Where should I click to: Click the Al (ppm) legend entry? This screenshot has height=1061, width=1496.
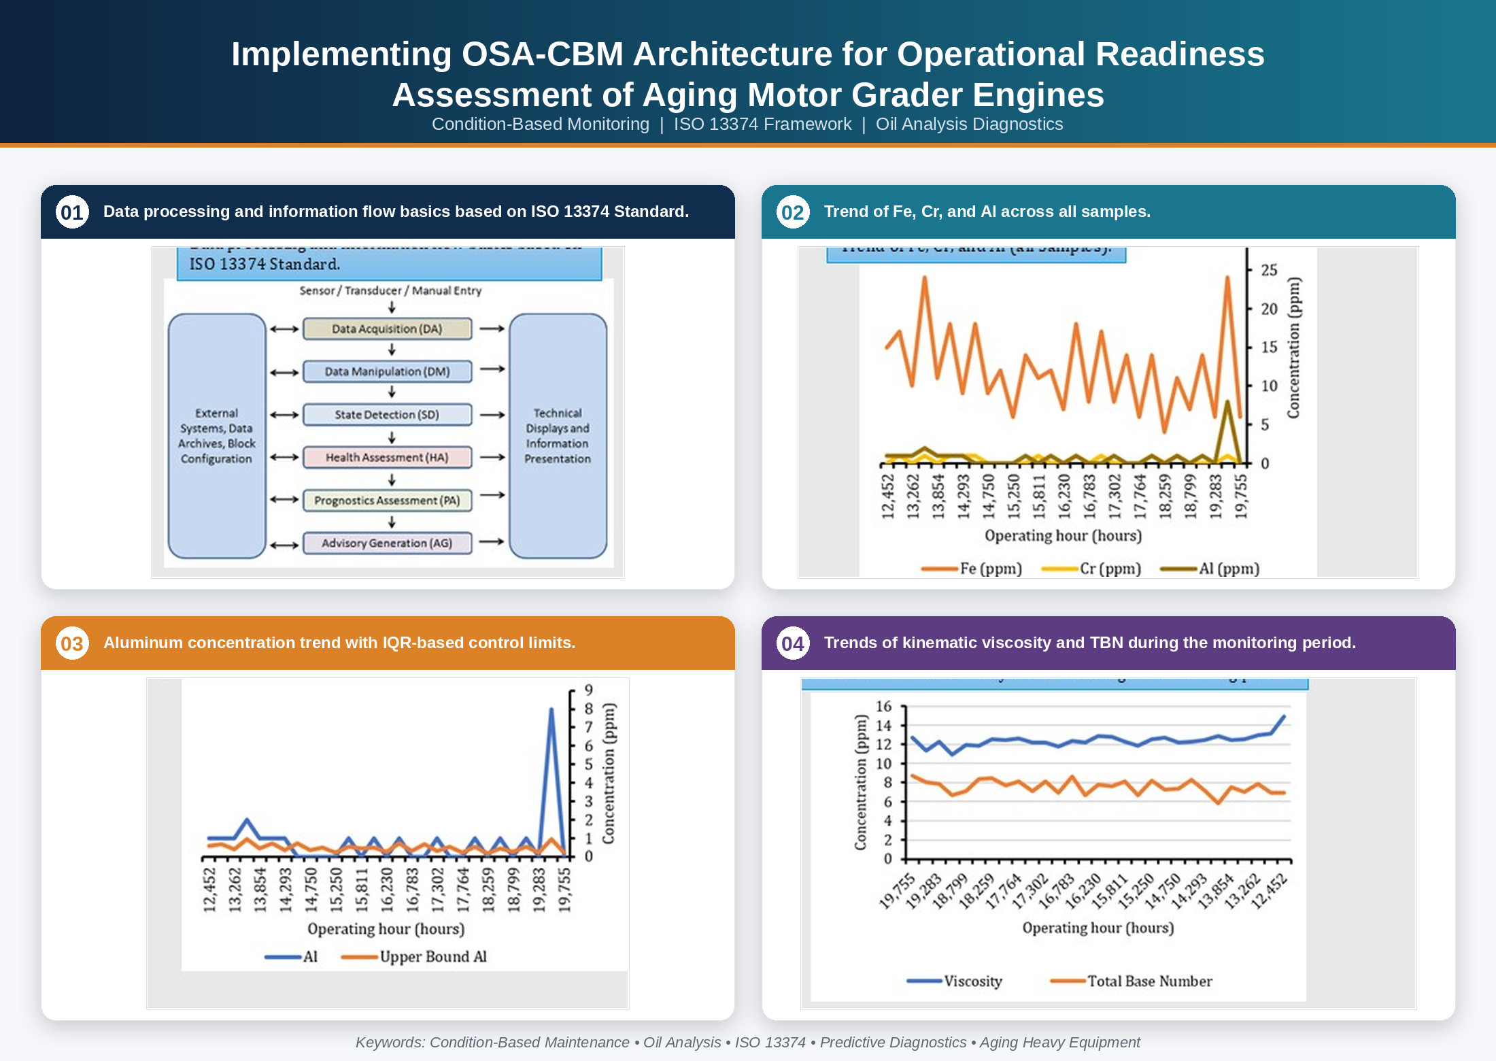[x=1210, y=569]
